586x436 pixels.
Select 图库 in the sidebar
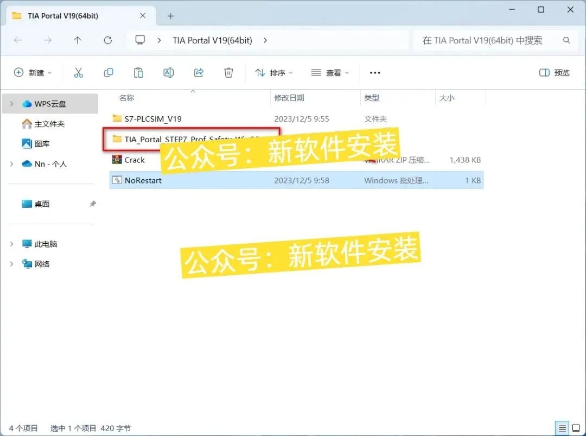click(x=42, y=143)
